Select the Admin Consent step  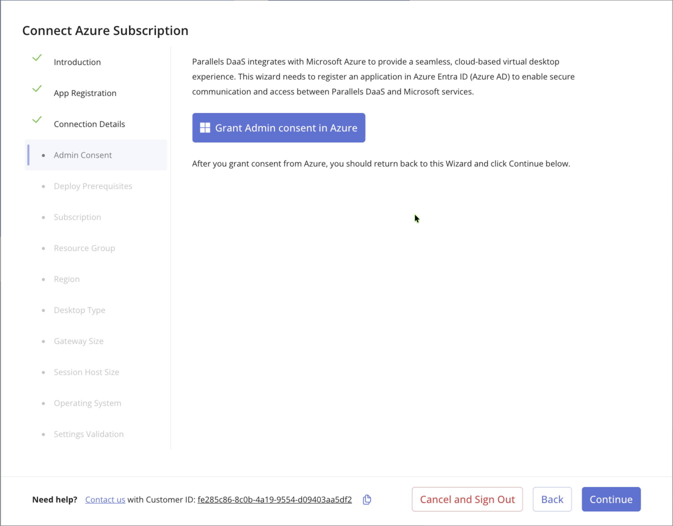pos(83,155)
